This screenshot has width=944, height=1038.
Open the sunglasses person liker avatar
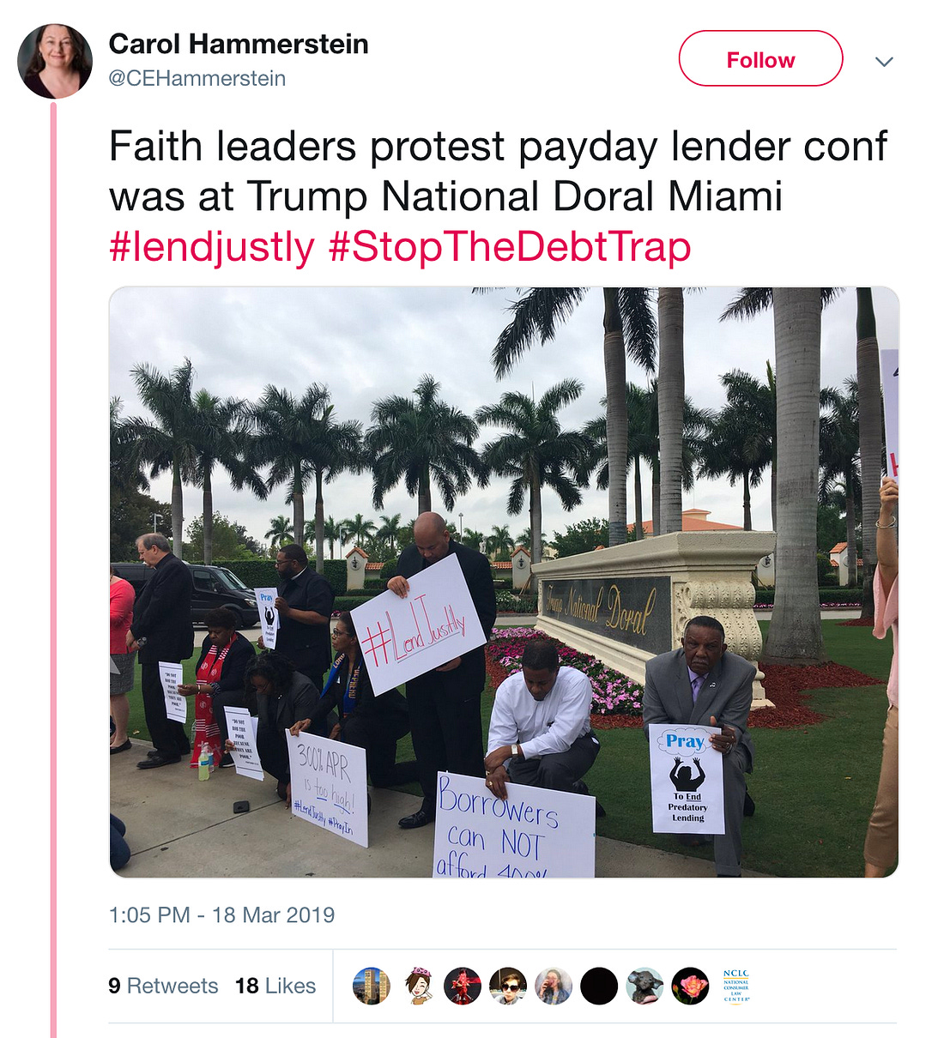coord(508,987)
